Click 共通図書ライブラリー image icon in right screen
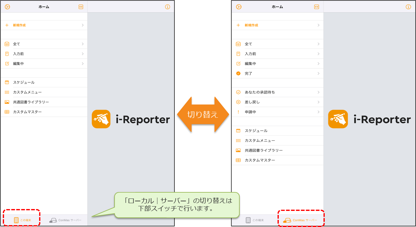Viewport: 416px width, 227px height. [238, 150]
